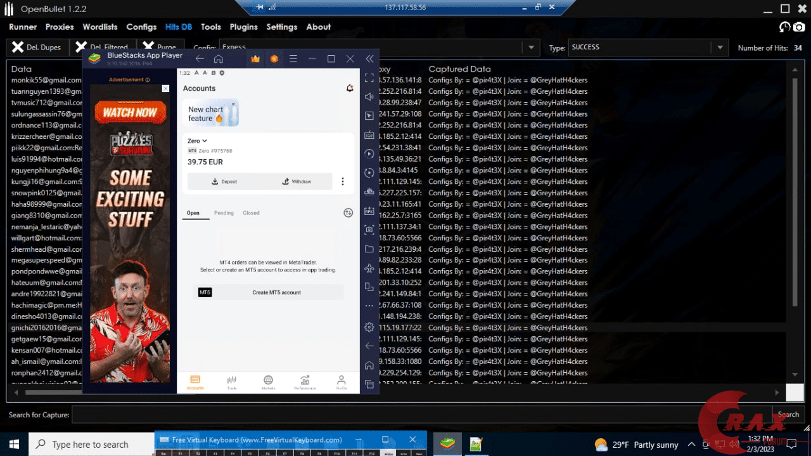Open the Config dropdown arrow

click(530, 48)
